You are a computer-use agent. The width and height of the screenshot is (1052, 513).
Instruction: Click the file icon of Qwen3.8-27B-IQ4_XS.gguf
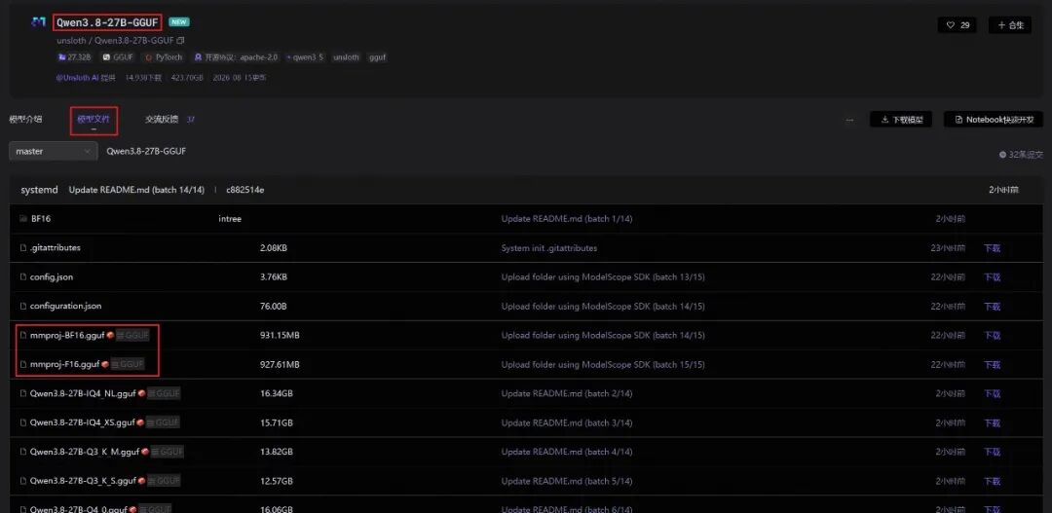[x=23, y=422]
